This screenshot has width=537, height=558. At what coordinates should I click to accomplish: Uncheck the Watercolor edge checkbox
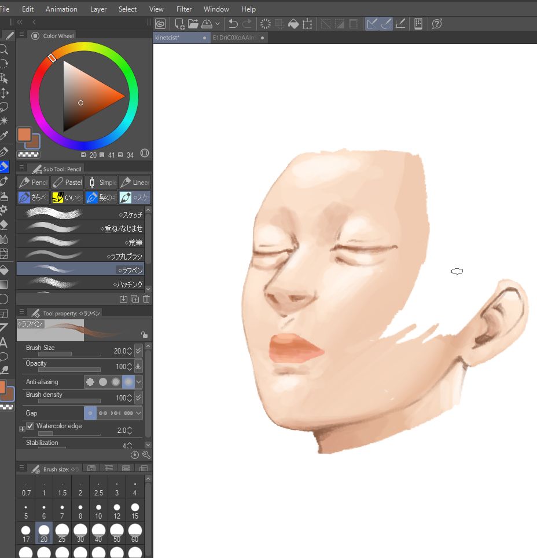pyautogui.click(x=31, y=426)
